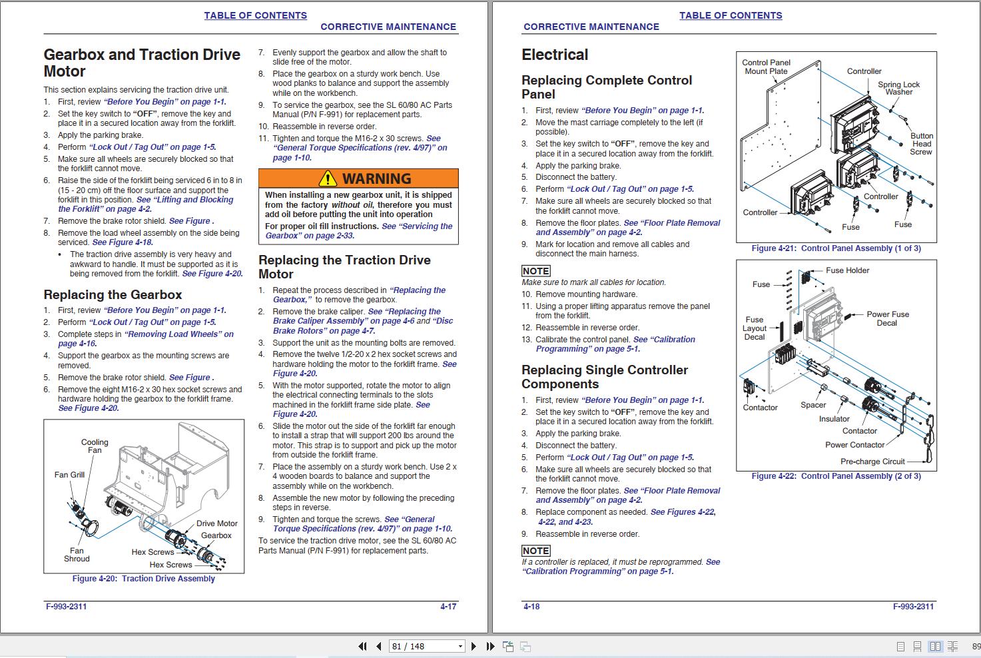Click caption "Control Panel Assembly (2 of 3)"

(x=861, y=476)
